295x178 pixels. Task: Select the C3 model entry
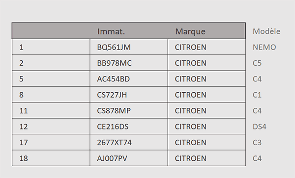257,142
